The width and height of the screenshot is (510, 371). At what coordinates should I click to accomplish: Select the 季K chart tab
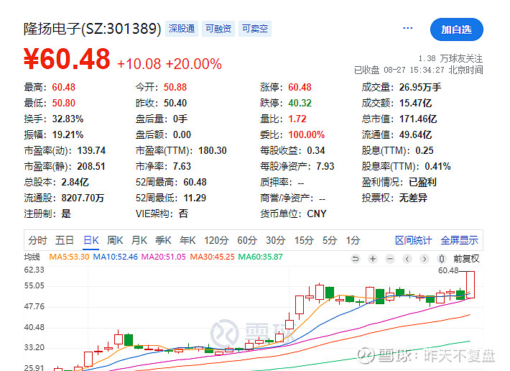pos(163,240)
